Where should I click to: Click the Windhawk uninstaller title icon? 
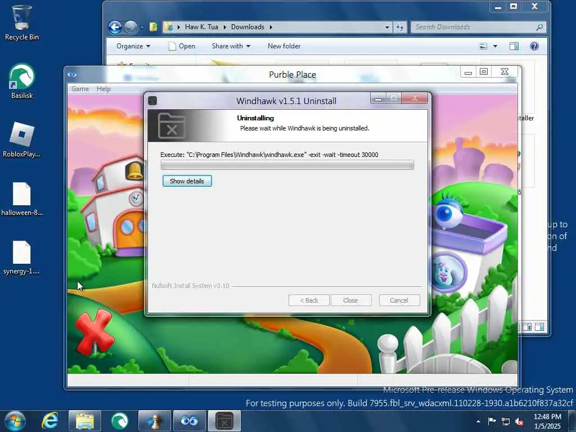[152, 101]
